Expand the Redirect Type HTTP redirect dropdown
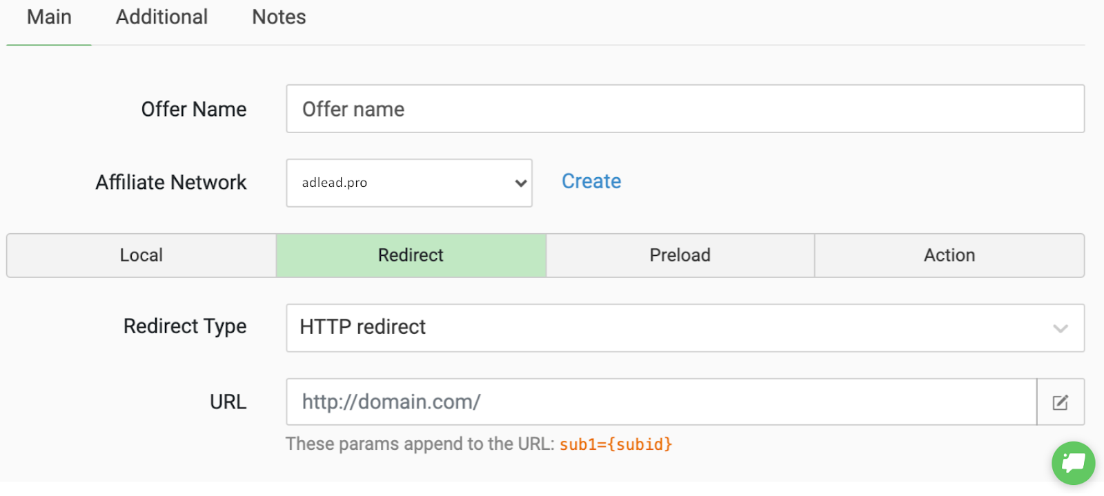Viewport: 1104px width, 496px height. [x=685, y=328]
